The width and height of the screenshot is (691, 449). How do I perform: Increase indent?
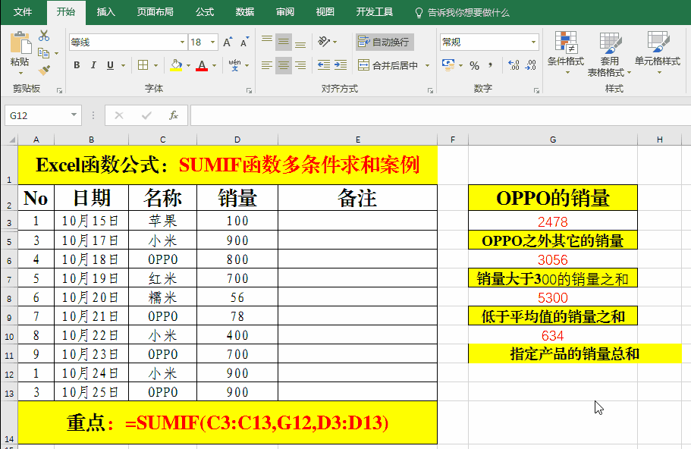pos(341,65)
